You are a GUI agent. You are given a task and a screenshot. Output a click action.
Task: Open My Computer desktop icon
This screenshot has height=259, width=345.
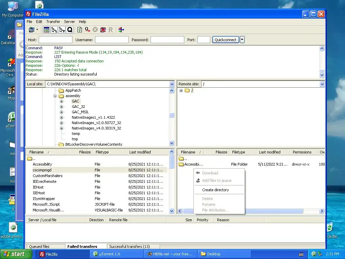tap(13, 9)
